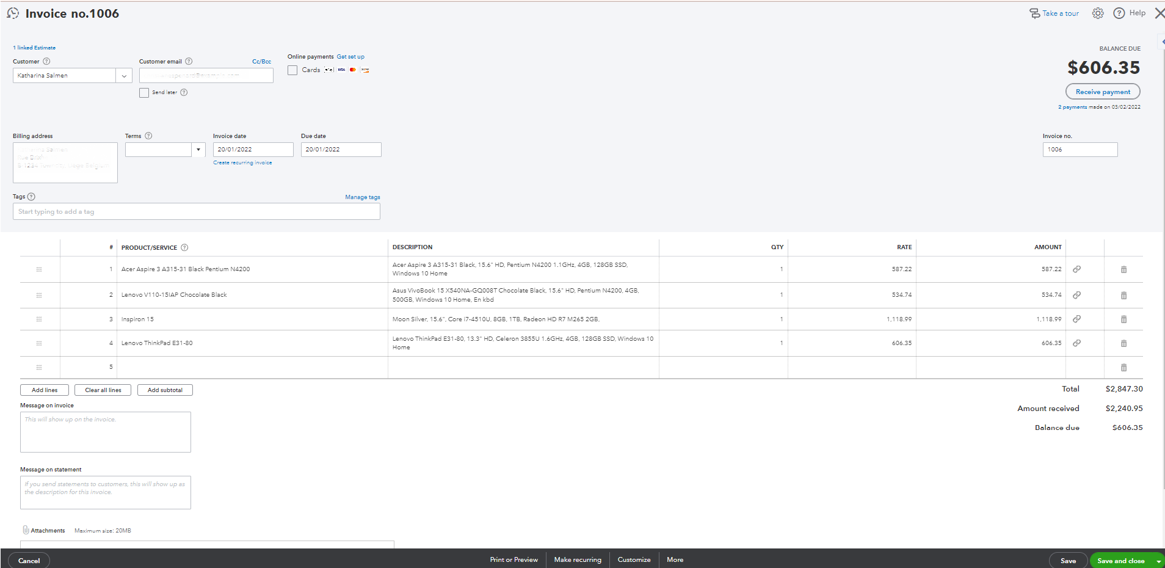Open Customize in the footer
This screenshot has height=568, width=1165.
coord(634,559)
